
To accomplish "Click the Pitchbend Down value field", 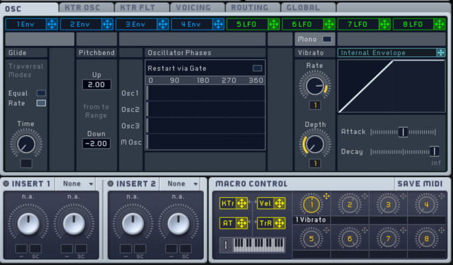I will click(97, 143).
